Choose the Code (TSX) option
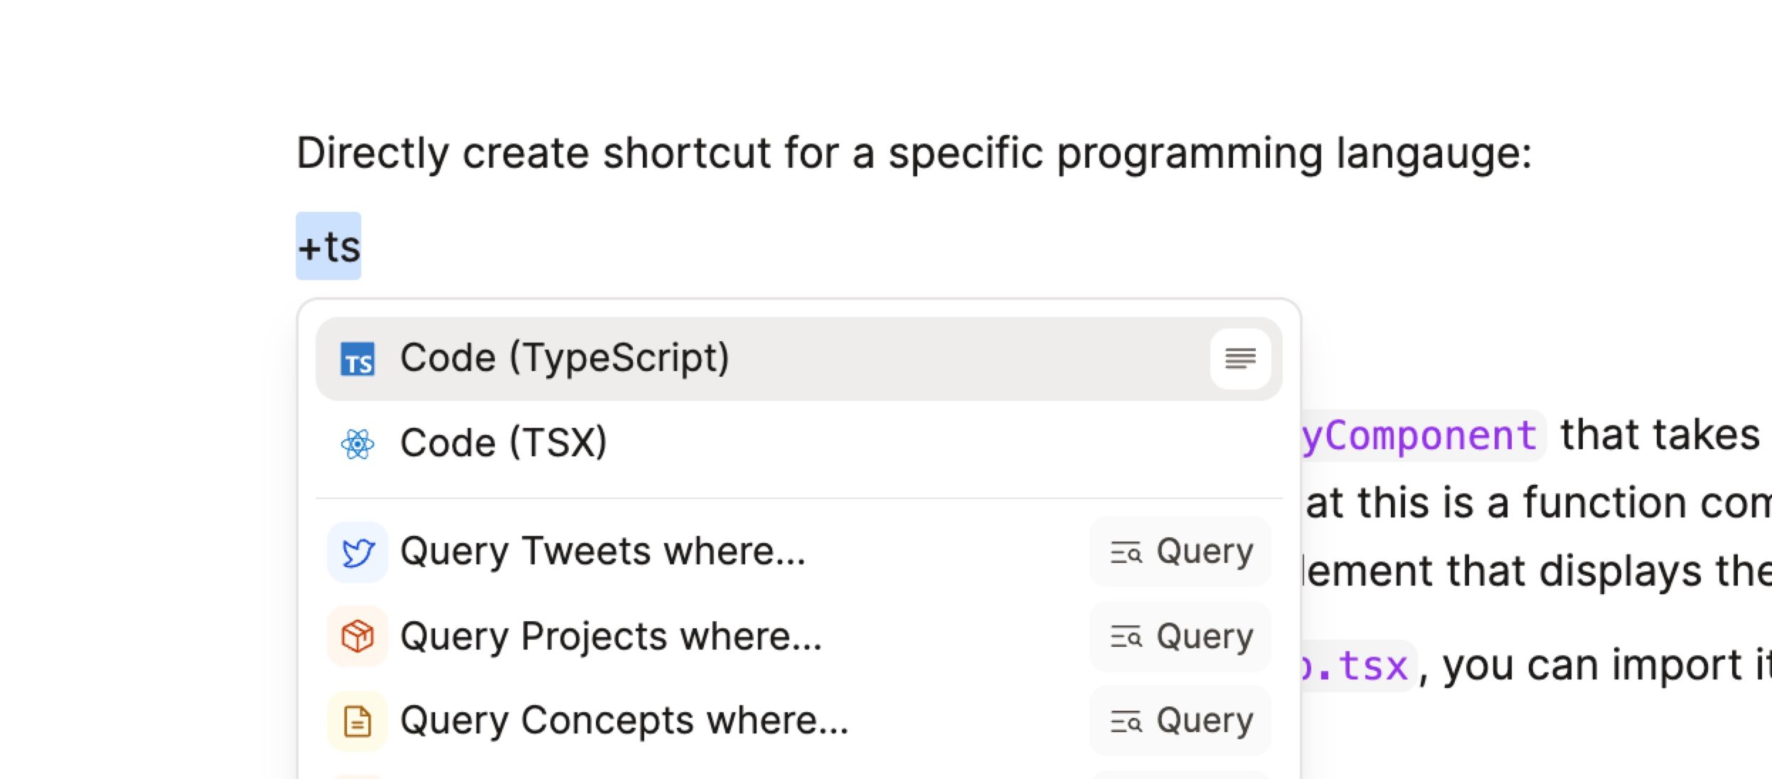The height and width of the screenshot is (779, 1772). (x=503, y=443)
